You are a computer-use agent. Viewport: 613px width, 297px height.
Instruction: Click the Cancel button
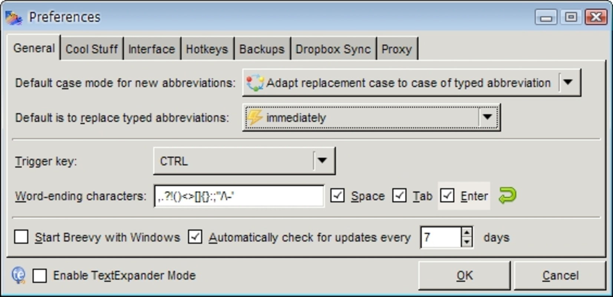(560, 275)
